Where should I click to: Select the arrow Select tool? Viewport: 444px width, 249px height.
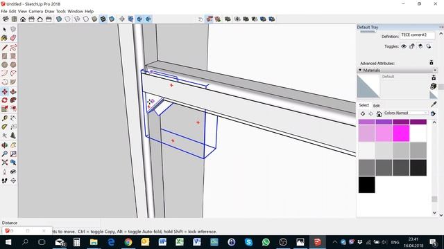[5, 29]
